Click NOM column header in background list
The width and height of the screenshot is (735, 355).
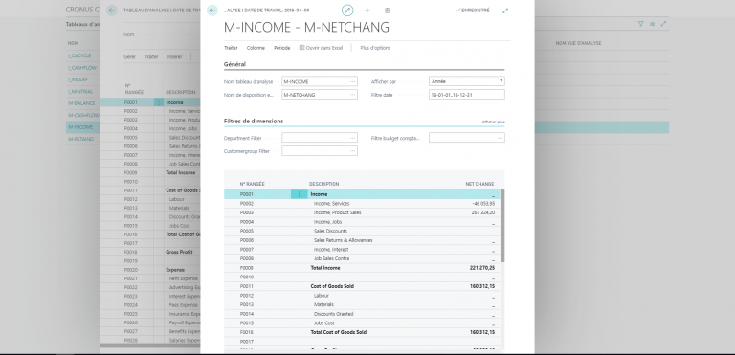73,43
